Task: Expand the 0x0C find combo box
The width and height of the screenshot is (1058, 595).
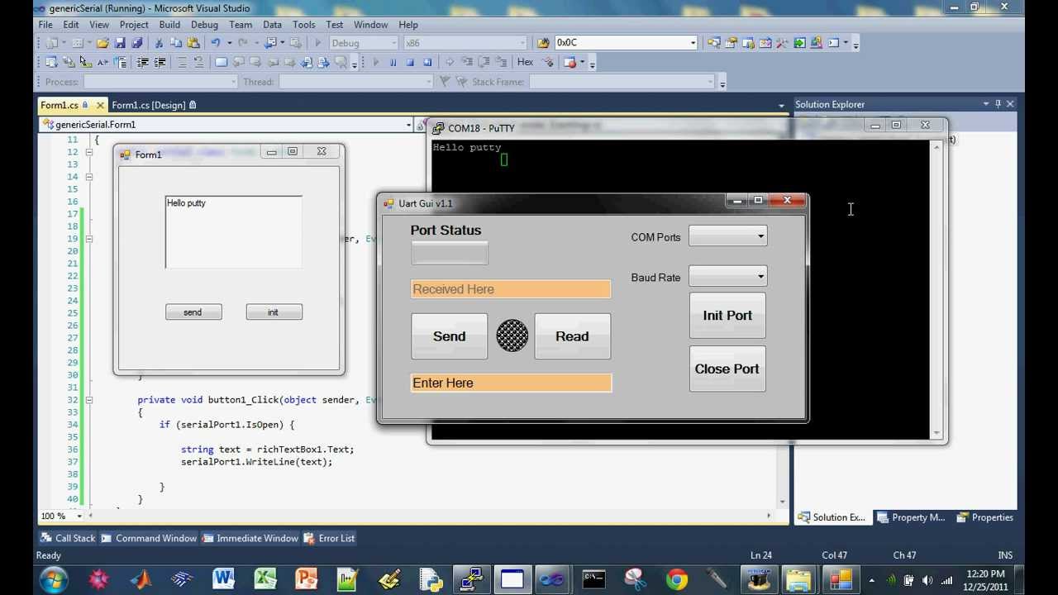Action: pos(693,43)
